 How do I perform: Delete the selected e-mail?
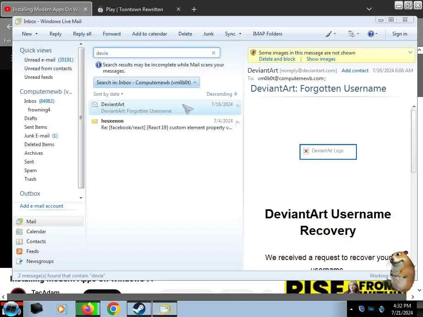pyautogui.click(x=185, y=34)
